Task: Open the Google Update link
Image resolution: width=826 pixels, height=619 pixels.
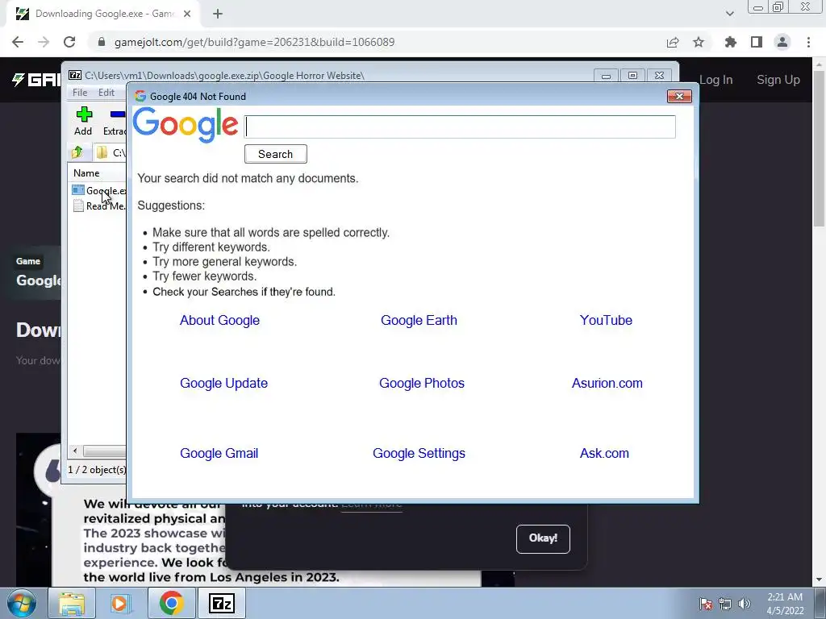Action: pyautogui.click(x=224, y=383)
